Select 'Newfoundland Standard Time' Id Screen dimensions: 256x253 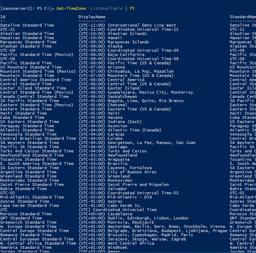click(x=32, y=155)
